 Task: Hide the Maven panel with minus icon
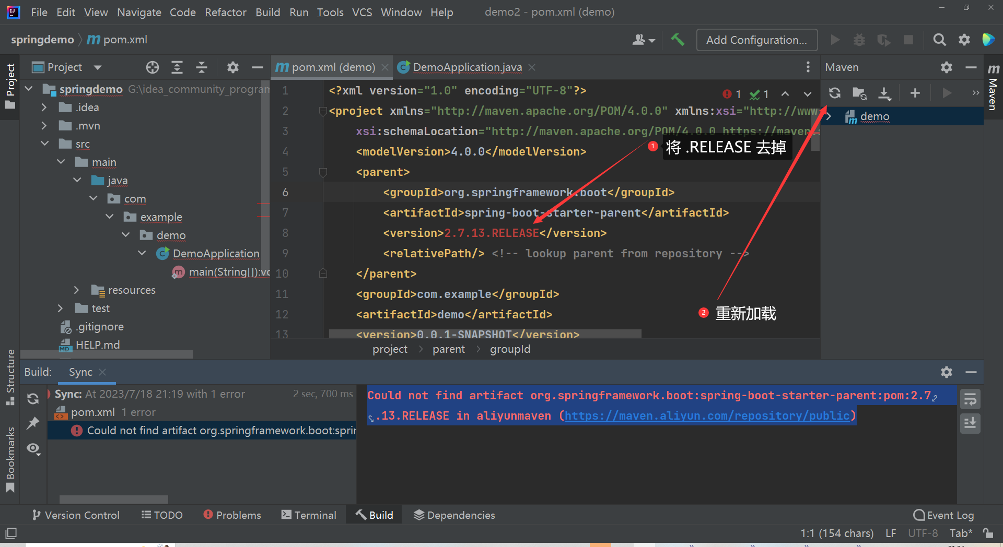[x=971, y=67]
